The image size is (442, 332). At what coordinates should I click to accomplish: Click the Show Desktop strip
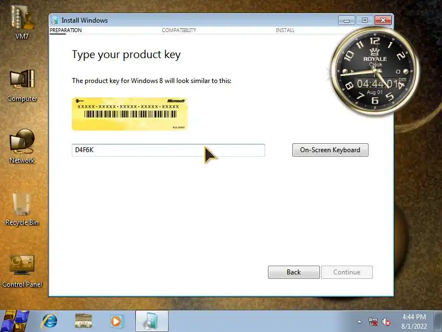(x=438, y=321)
